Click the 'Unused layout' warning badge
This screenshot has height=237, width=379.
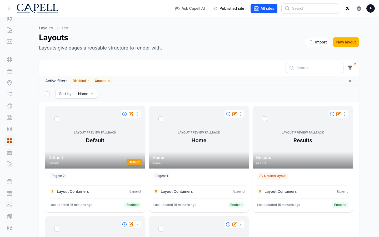pos(272,176)
